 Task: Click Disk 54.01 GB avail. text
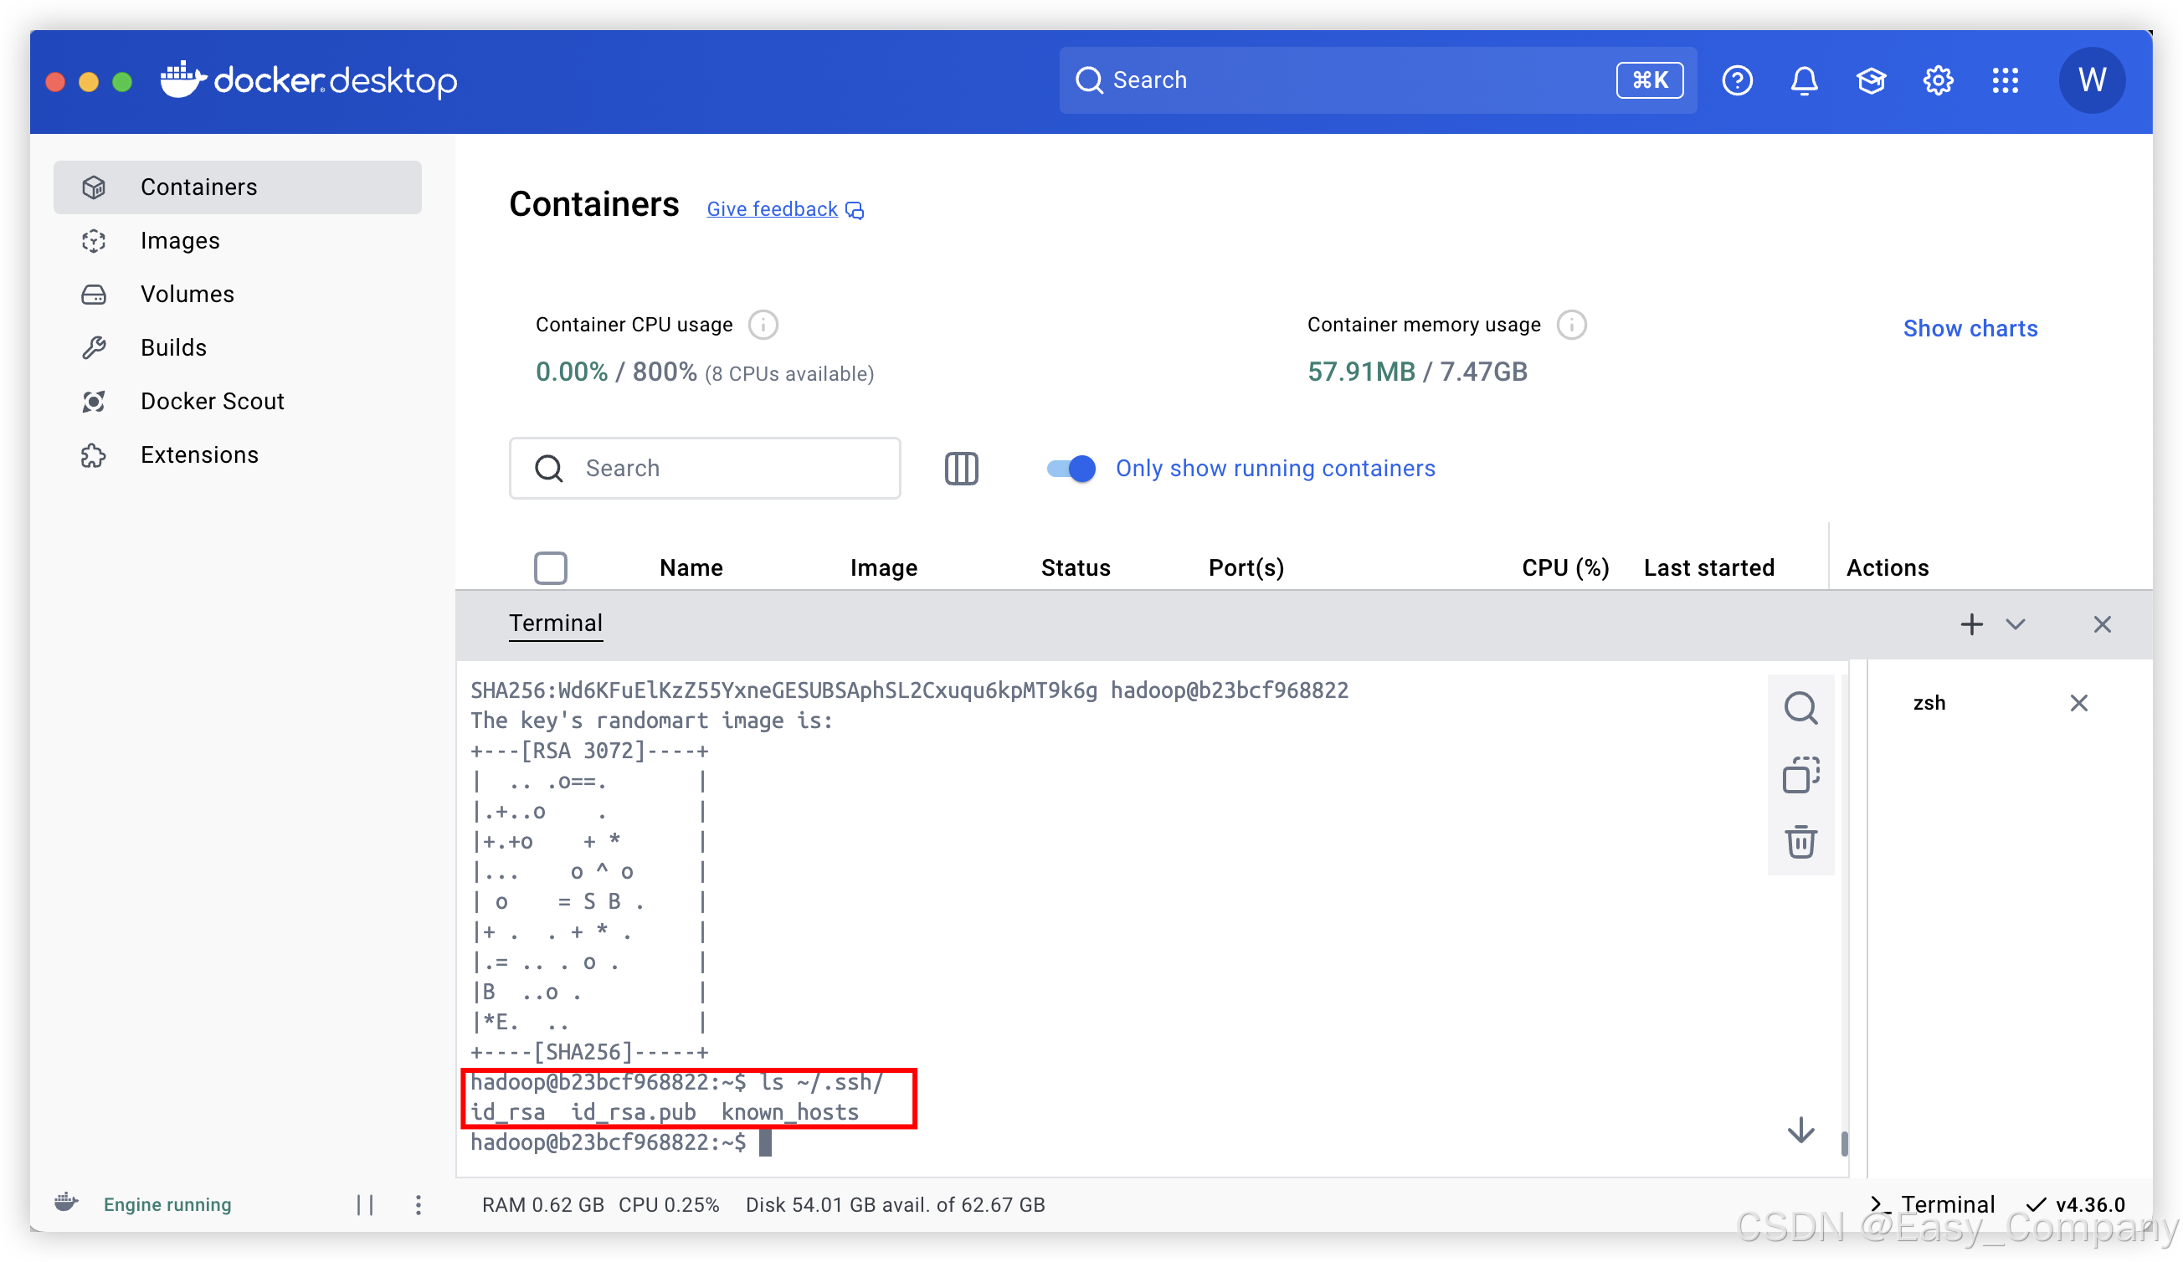(x=895, y=1205)
